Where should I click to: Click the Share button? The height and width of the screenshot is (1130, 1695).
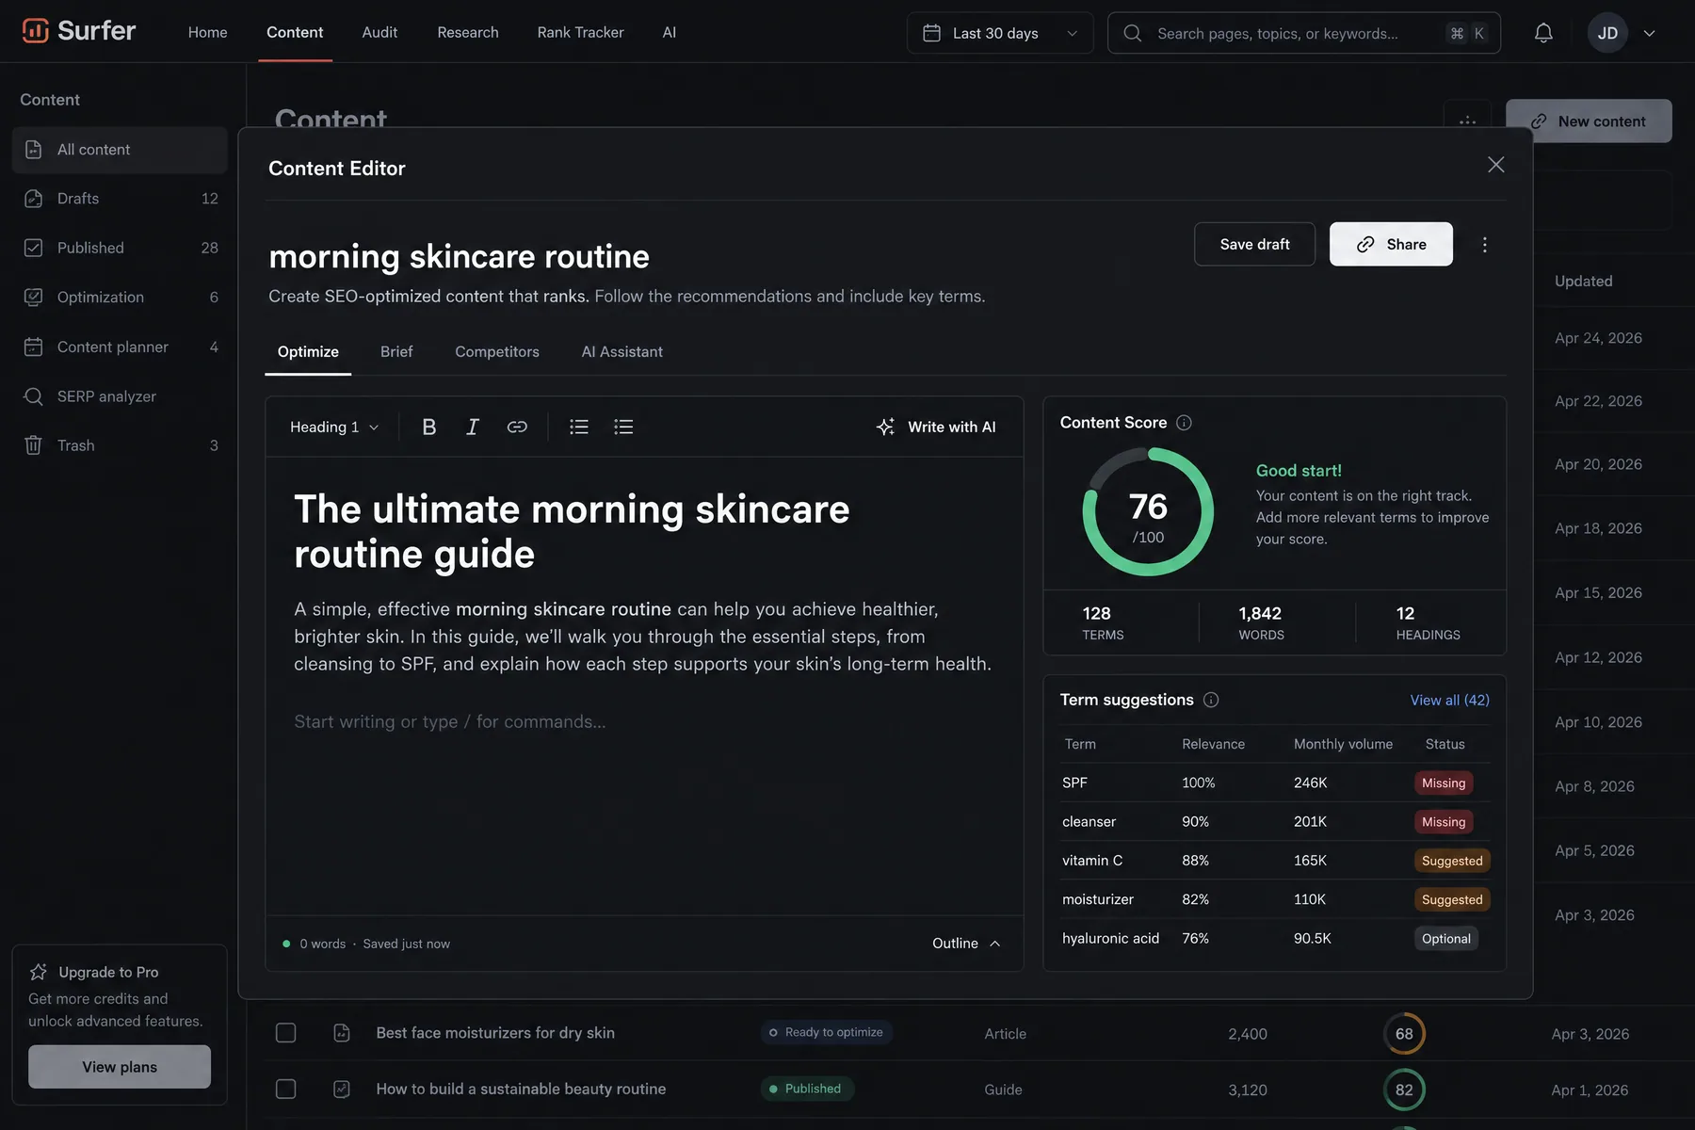(1391, 244)
